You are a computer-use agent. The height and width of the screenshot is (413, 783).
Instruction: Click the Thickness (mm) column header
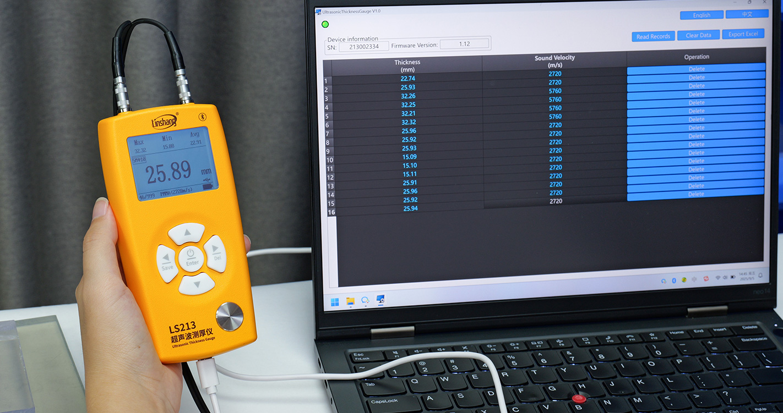pos(407,65)
